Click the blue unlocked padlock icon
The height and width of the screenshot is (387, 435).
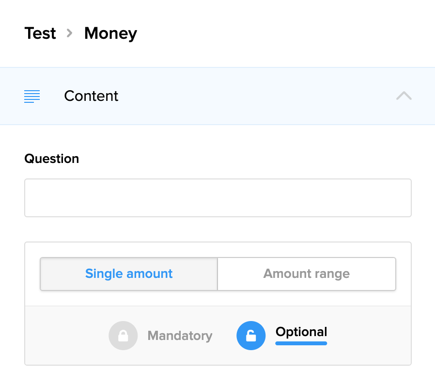(x=251, y=336)
